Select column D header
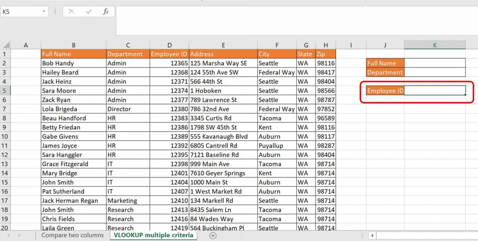The height and width of the screenshot is (241, 478). coord(170,45)
